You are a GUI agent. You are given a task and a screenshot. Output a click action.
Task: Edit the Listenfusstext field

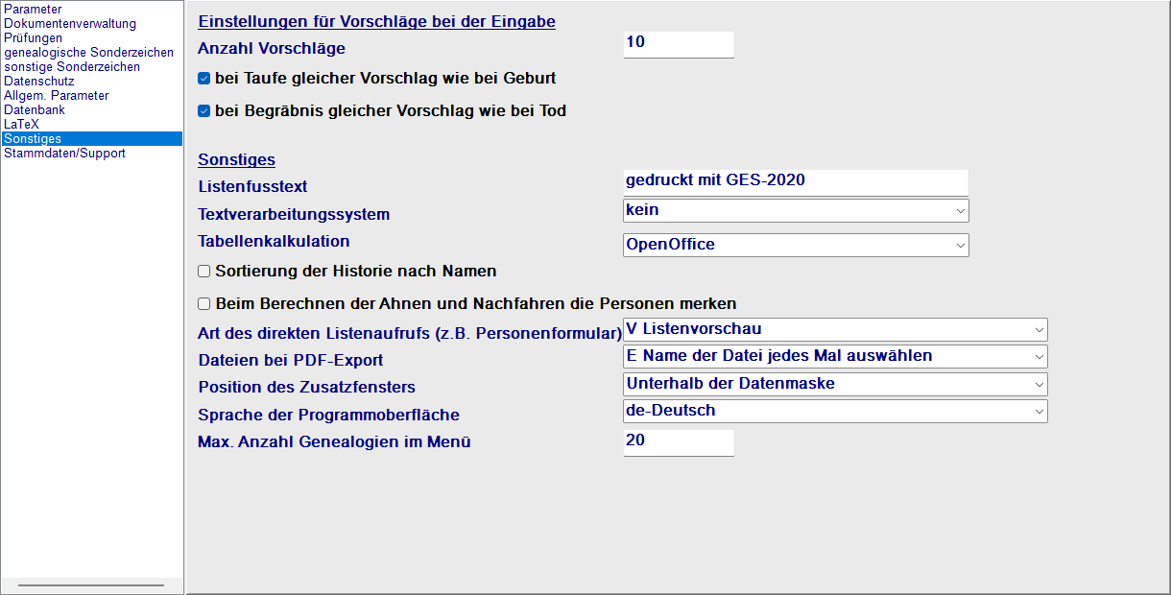point(795,181)
